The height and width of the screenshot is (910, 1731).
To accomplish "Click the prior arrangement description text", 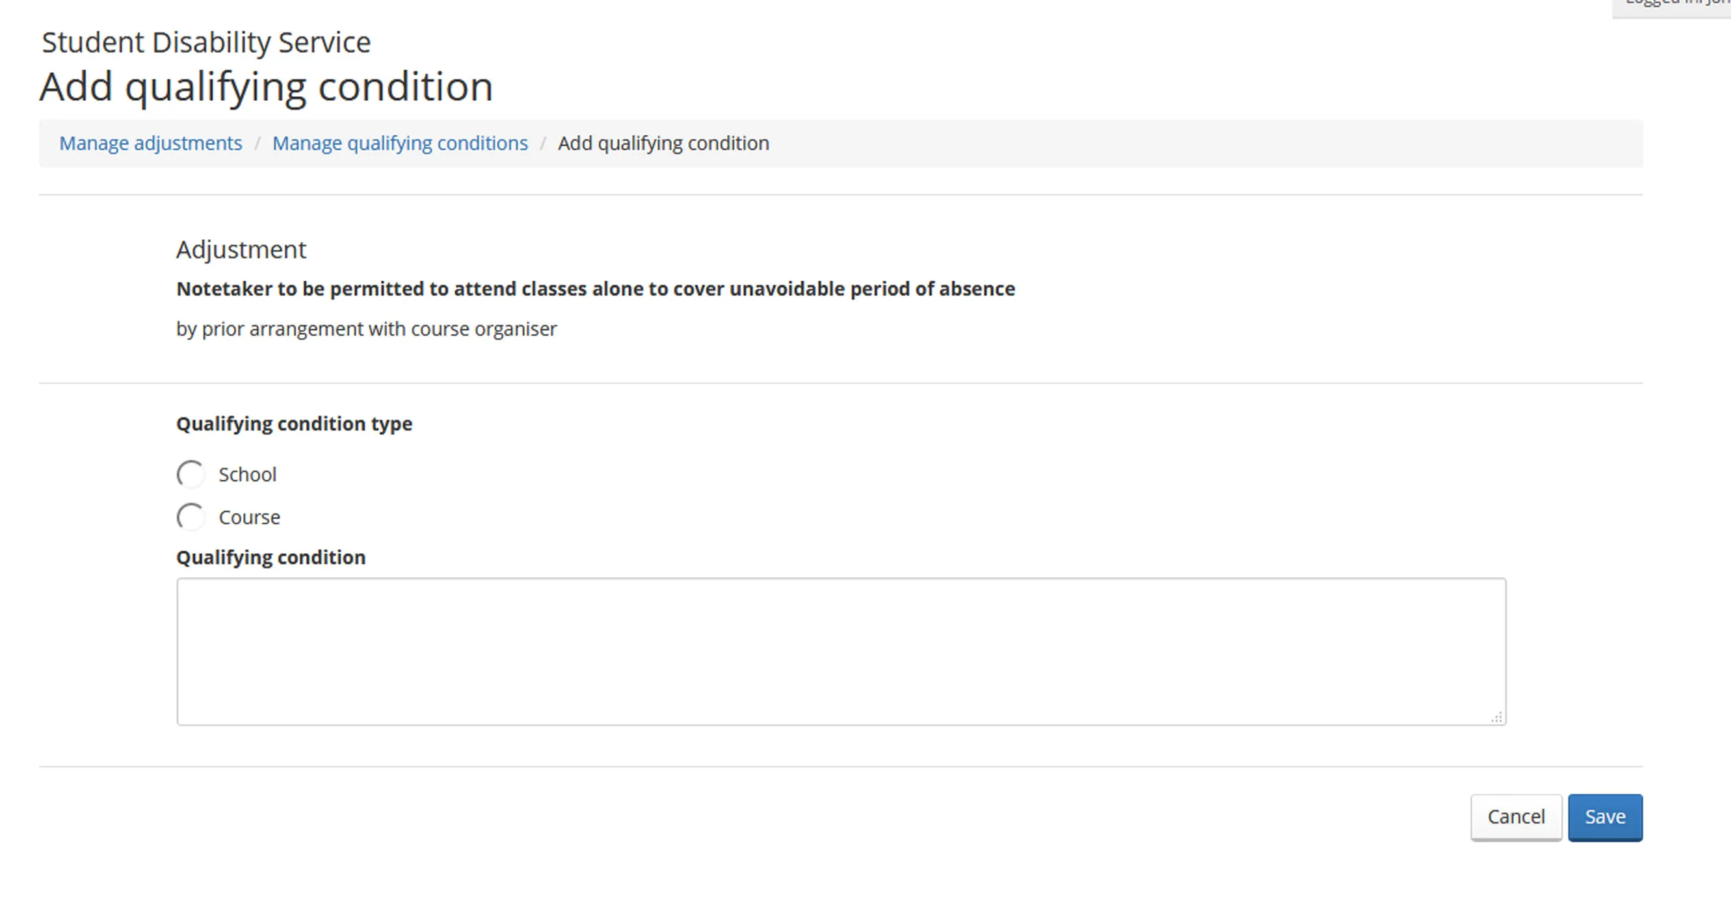I will (x=366, y=328).
